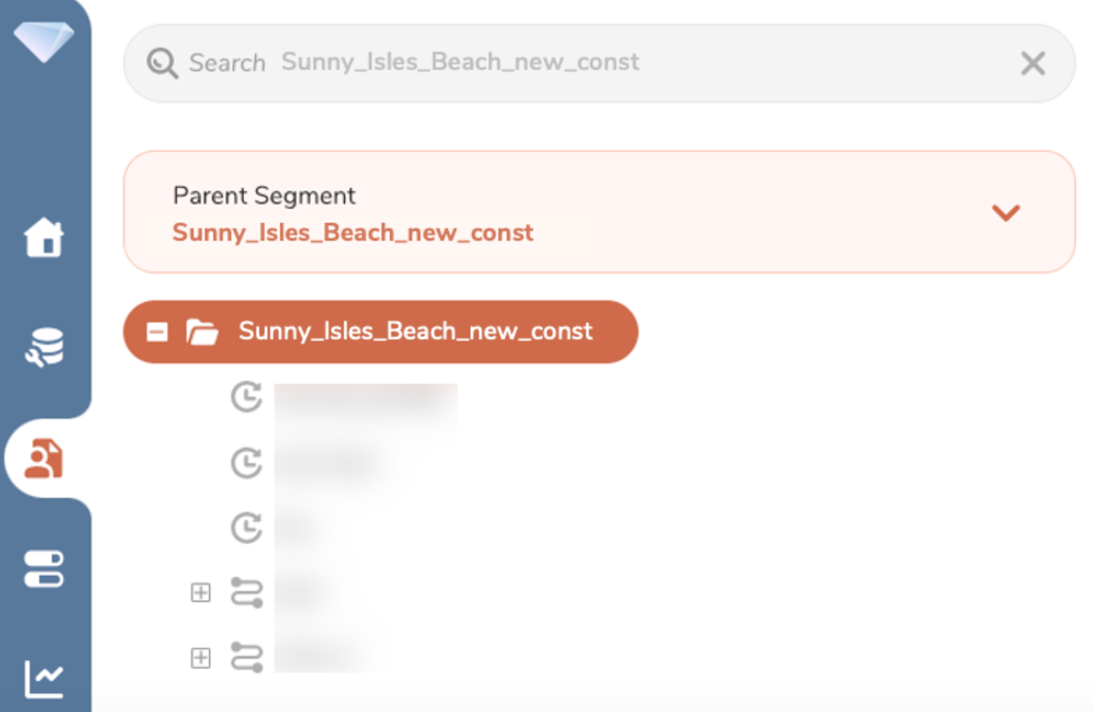Open the Parent Segment dropdown chevron
Viewport: 1093px width, 712px height.
point(1005,213)
